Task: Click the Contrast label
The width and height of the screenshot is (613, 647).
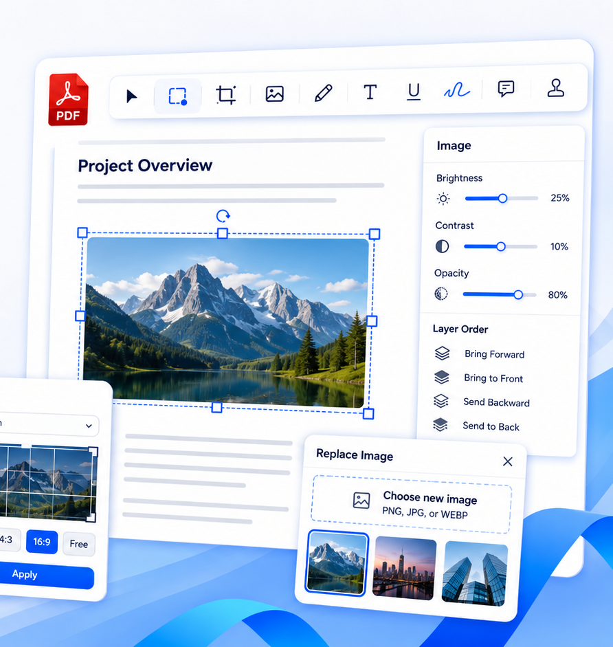Action: [x=454, y=226]
